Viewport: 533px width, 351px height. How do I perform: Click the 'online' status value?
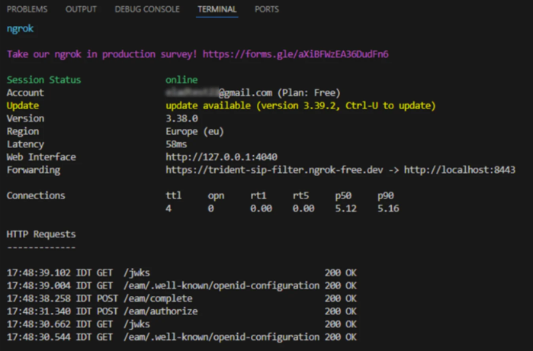[x=181, y=80]
